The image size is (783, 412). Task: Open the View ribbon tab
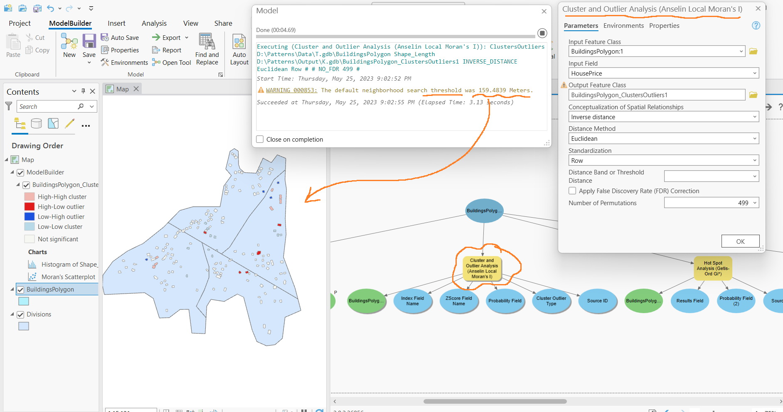tap(191, 23)
